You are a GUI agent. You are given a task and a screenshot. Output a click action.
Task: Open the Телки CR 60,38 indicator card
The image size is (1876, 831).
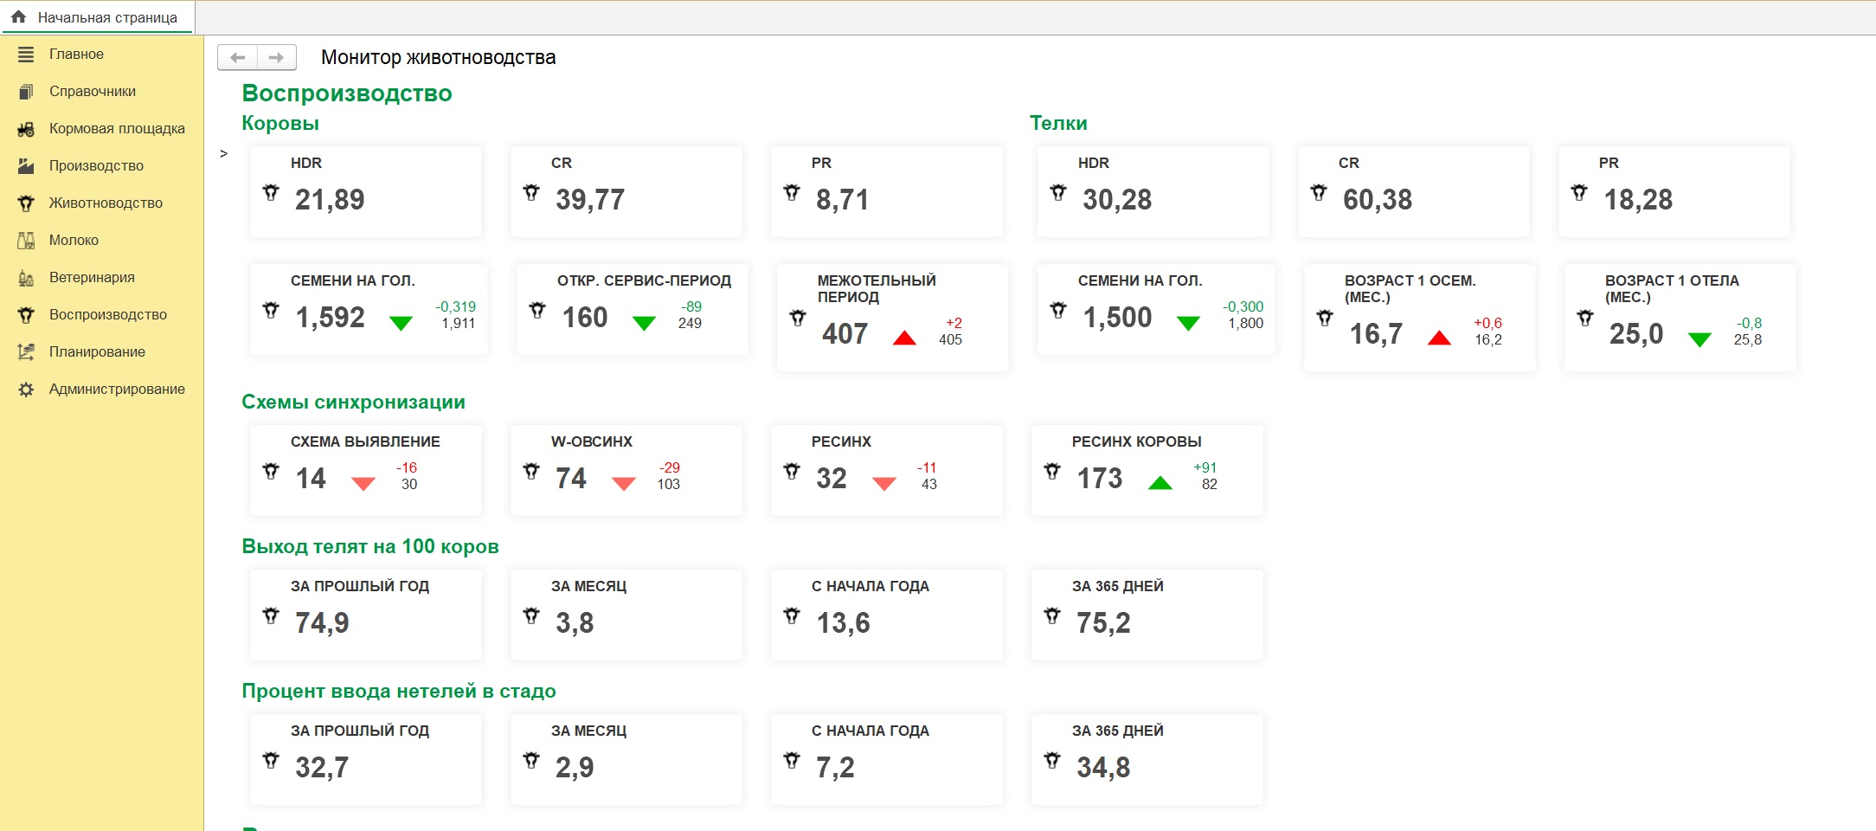pos(1413,191)
